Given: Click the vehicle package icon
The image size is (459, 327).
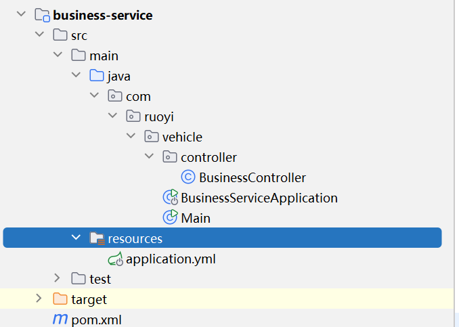Looking at the screenshot, I should (152, 137).
